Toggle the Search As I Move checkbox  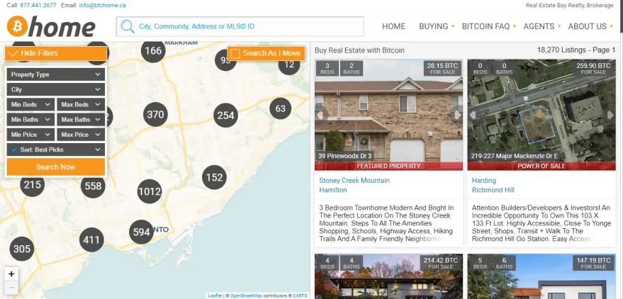tap(235, 53)
